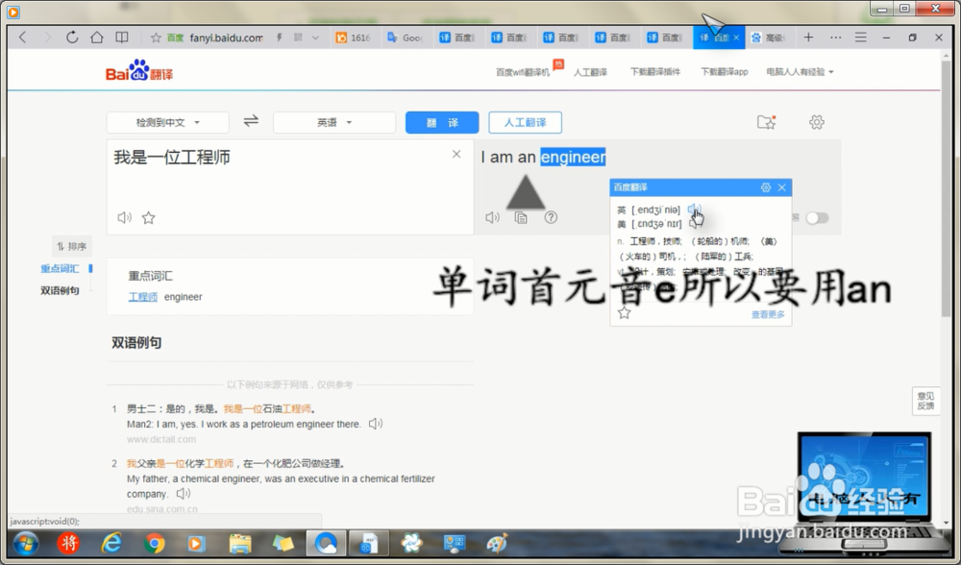This screenshot has height=565, width=961.
Task: Open the browser home page icon
Action: (97, 37)
